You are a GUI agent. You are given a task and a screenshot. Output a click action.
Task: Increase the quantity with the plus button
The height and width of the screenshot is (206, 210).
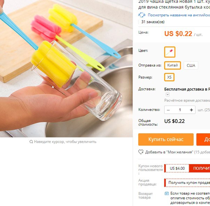click(x=191, y=110)
